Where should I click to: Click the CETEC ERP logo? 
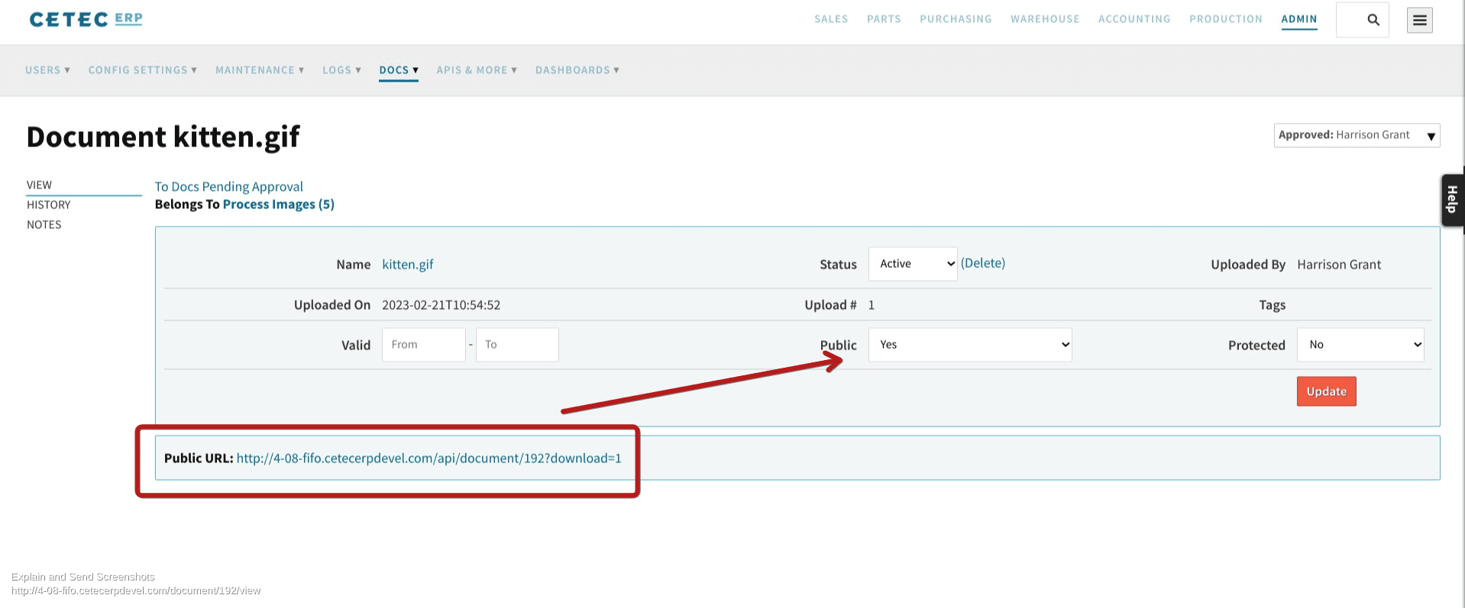point(86,19)
